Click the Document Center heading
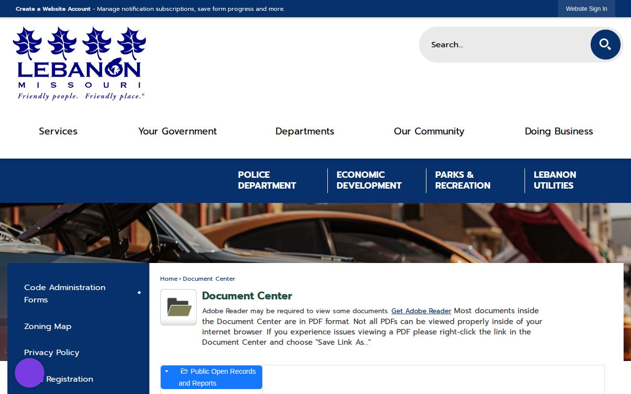This screenshot has width=631, height=394. tap(247, 296)
